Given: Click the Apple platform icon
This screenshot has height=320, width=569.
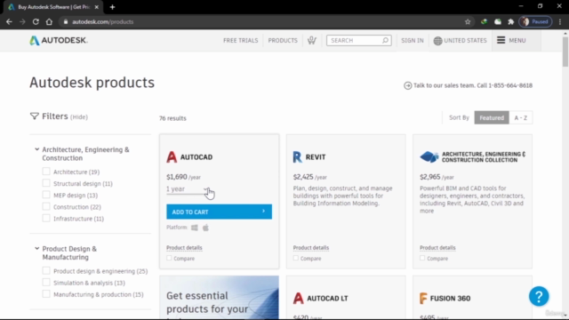Looking at the screenshot, I should [205, 228].
